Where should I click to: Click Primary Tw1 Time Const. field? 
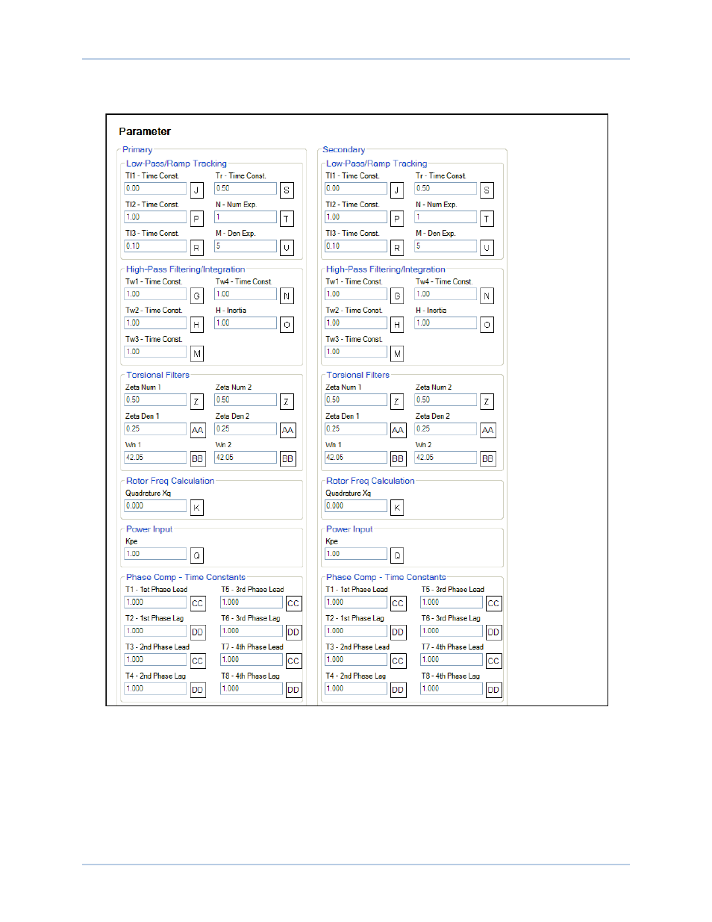(x=155, y=294)
